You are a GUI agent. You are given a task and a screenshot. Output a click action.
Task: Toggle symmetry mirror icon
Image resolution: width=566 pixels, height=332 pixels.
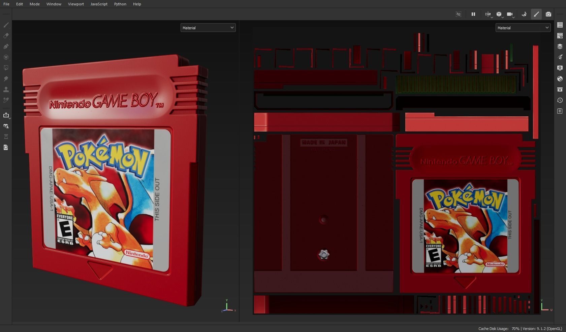tap(488, 14)
